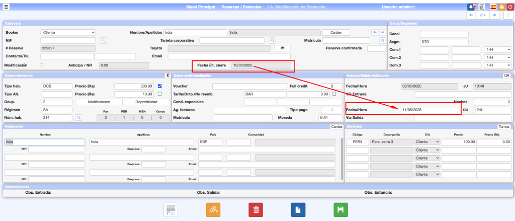Open C/A dropdown for PER3 service

427,142
